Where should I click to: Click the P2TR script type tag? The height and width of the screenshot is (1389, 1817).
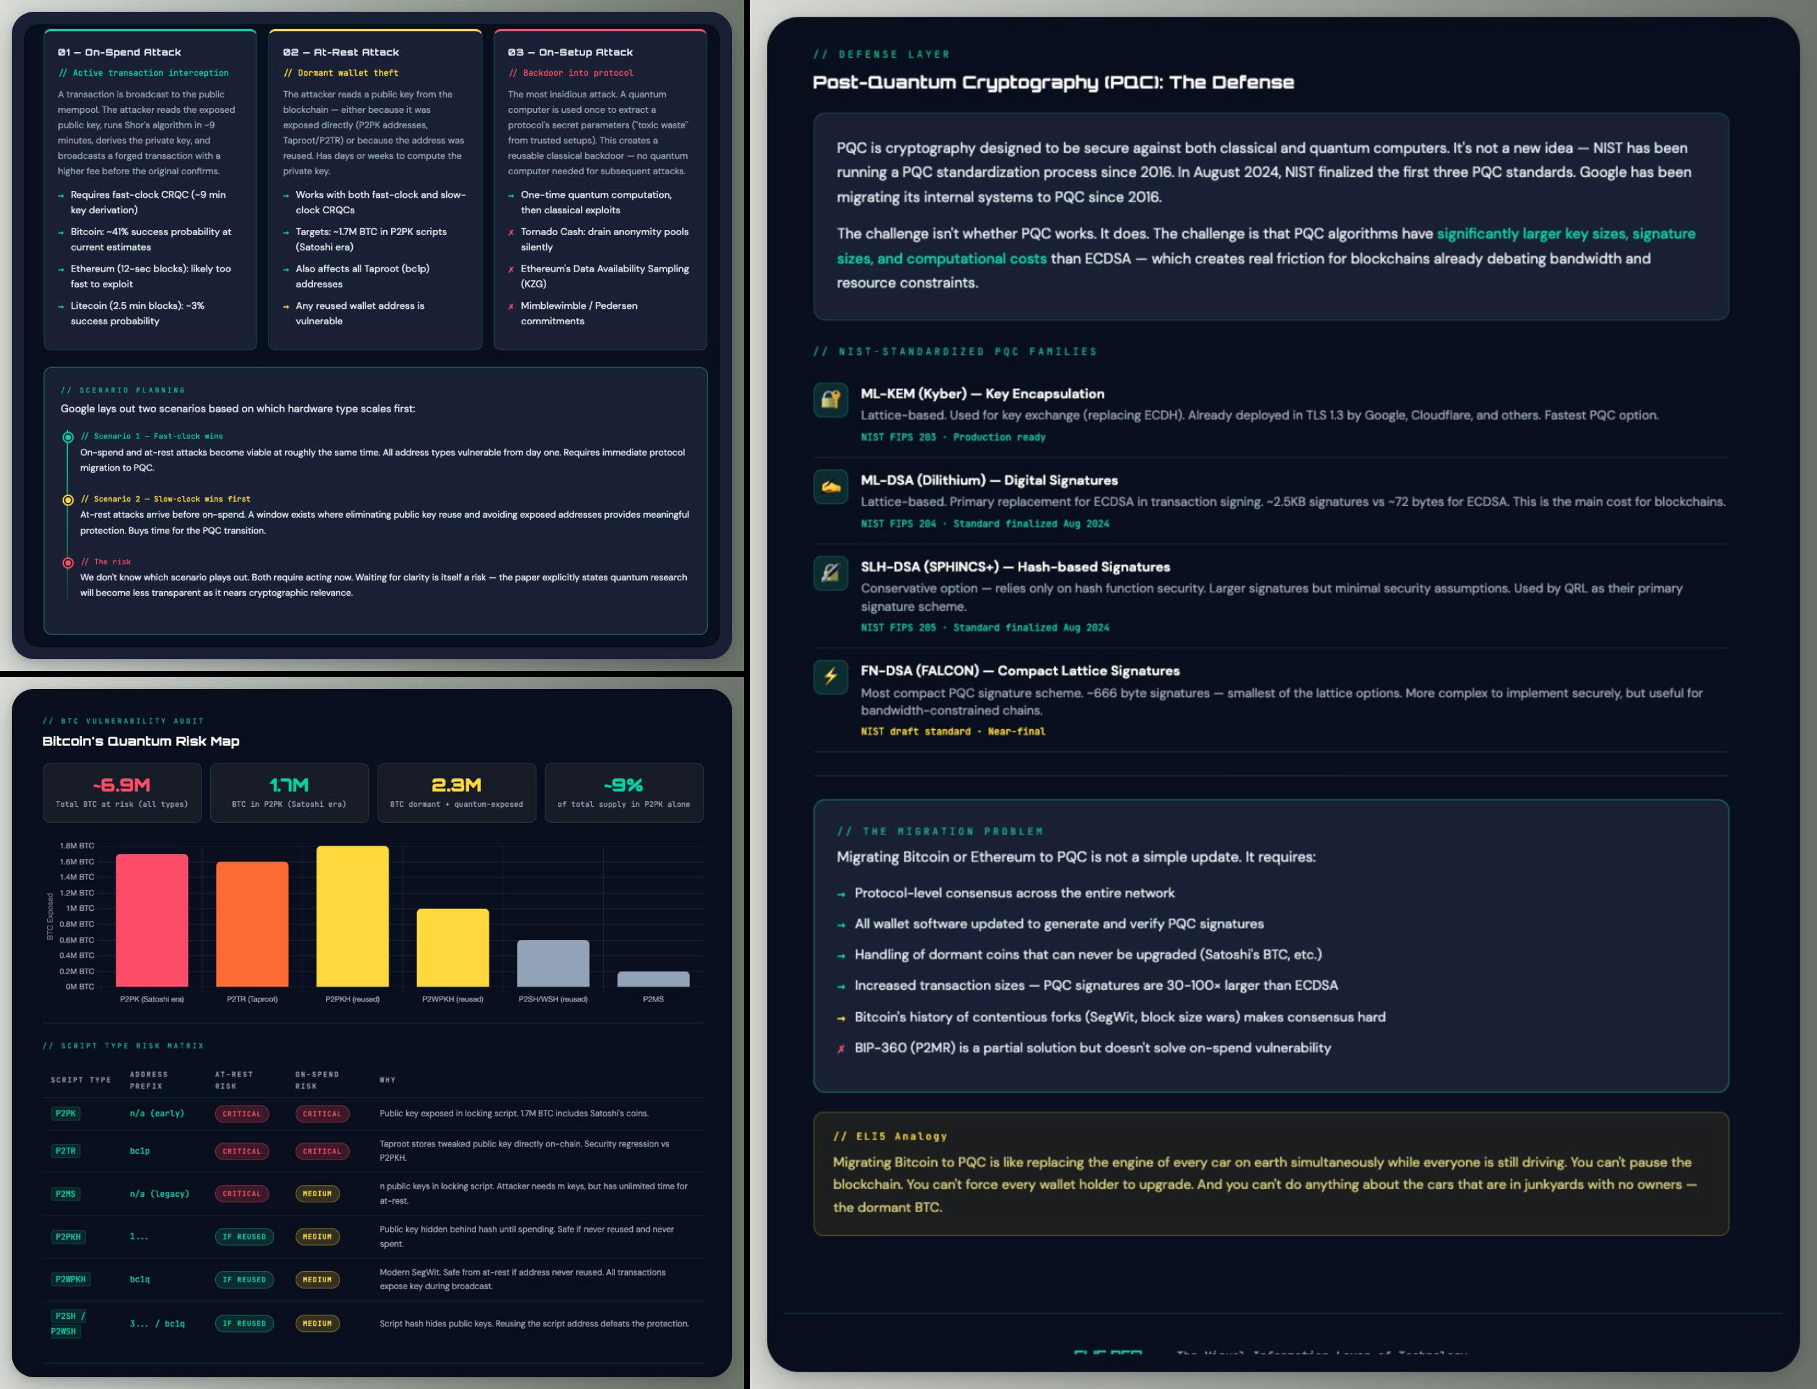65,1151
